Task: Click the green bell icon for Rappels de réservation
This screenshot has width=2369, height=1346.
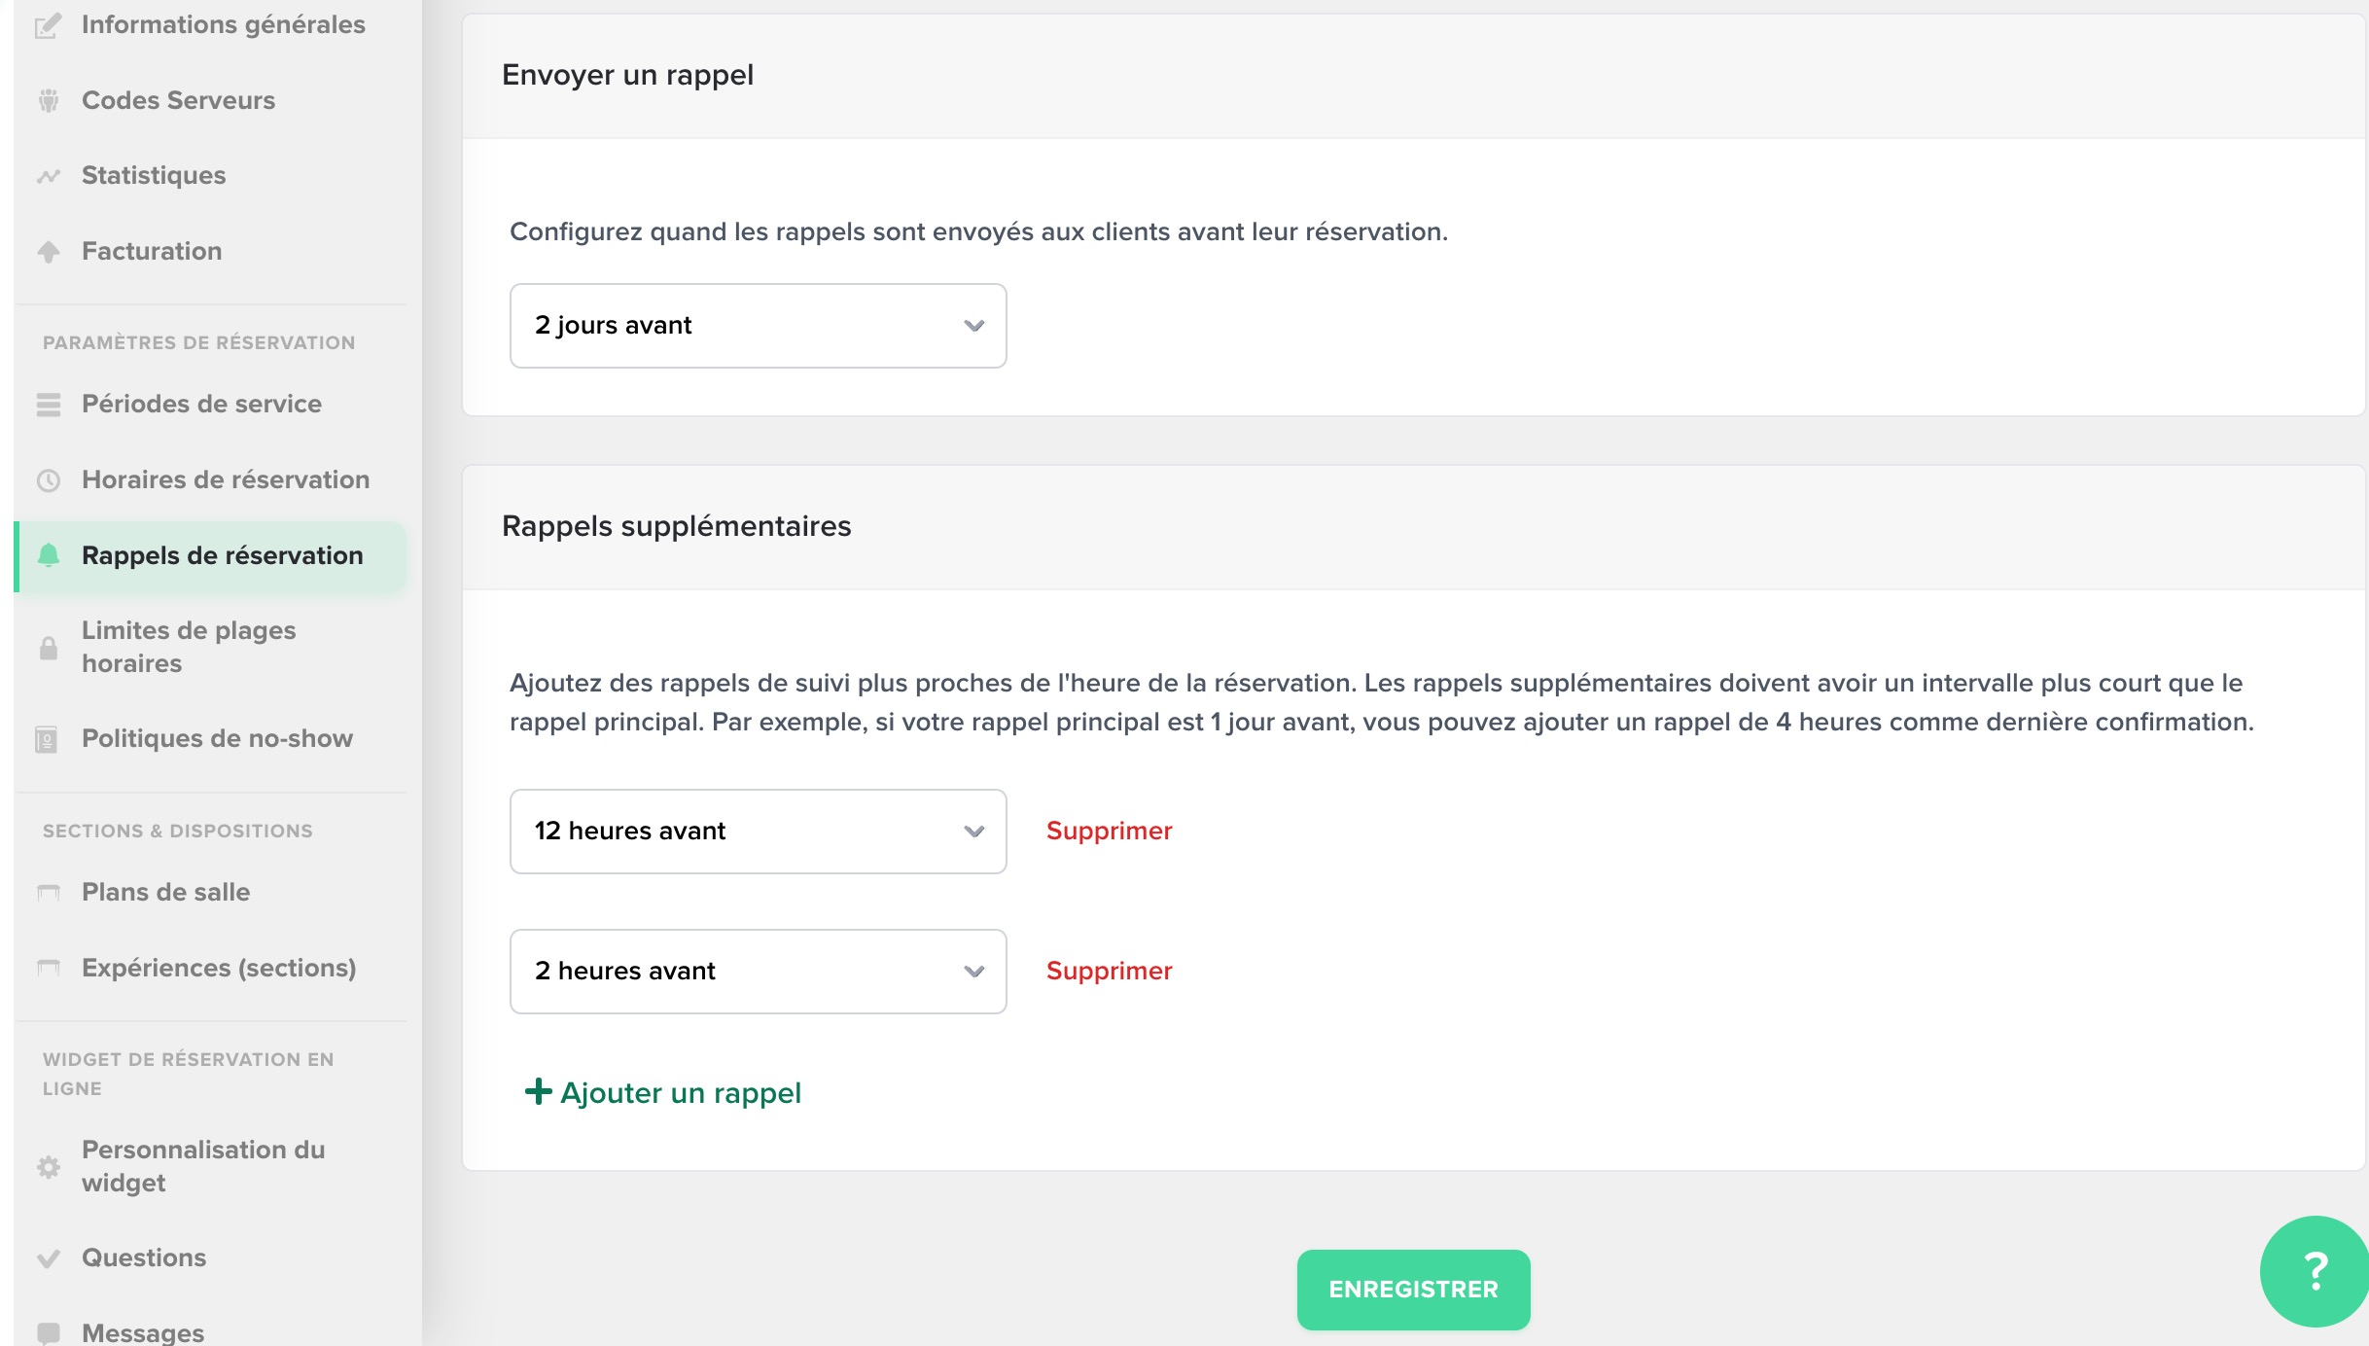Action: pyautogui.click(x=49, y=555)
